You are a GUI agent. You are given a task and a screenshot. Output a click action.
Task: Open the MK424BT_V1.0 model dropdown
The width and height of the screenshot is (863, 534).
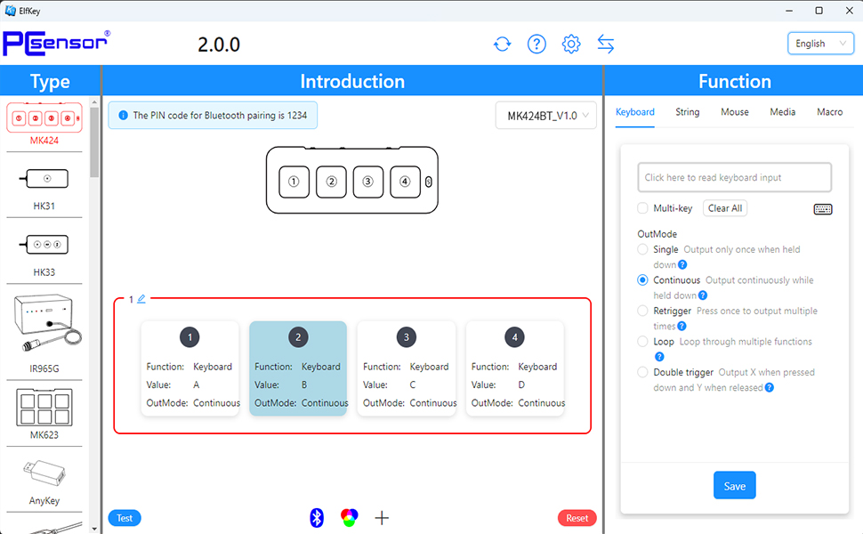point(546,116)
